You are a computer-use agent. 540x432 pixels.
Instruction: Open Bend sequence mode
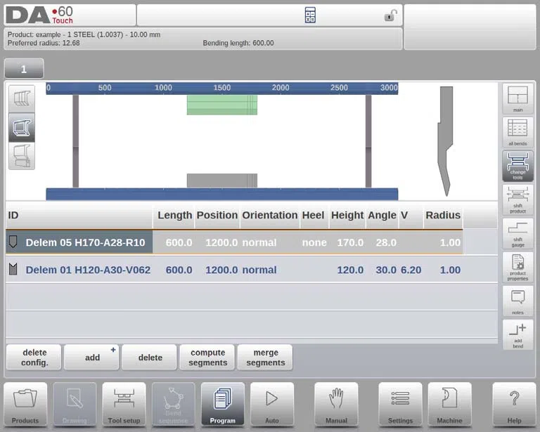pyautogui.click(x=173, y=405)
